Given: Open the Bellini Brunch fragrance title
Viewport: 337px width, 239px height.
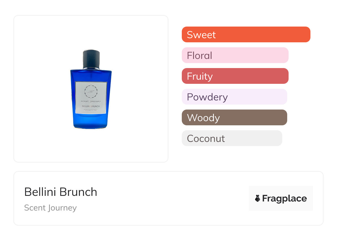Looking at the screenshot, I should (61, 192).
